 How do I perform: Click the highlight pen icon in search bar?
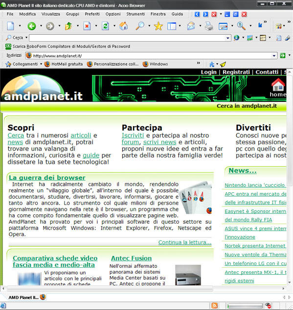pyautogui.click(x=288, y=38)
